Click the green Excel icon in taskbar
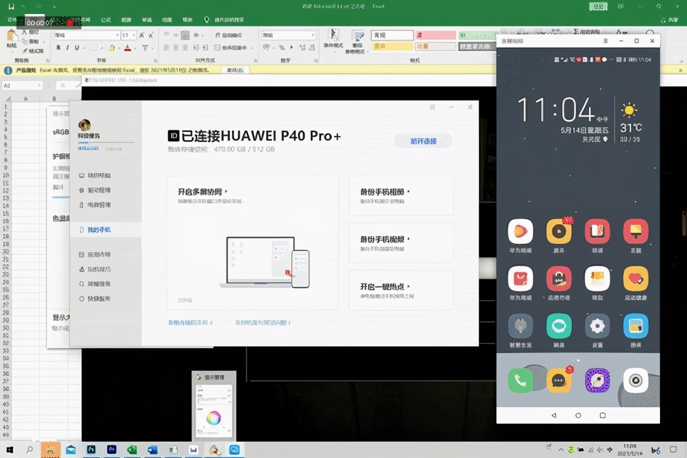The width and height of the screenshot is (687, 458). click(x=132, y=449)
